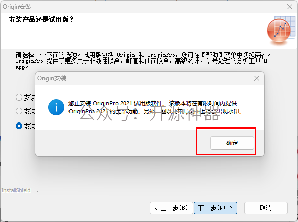Screen dimensions: 298x222
Task: Click the Origin logo graph icon
Action: pos(281,31)
